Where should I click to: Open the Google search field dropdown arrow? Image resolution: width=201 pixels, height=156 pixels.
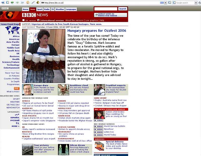click(x=196, y=3)
